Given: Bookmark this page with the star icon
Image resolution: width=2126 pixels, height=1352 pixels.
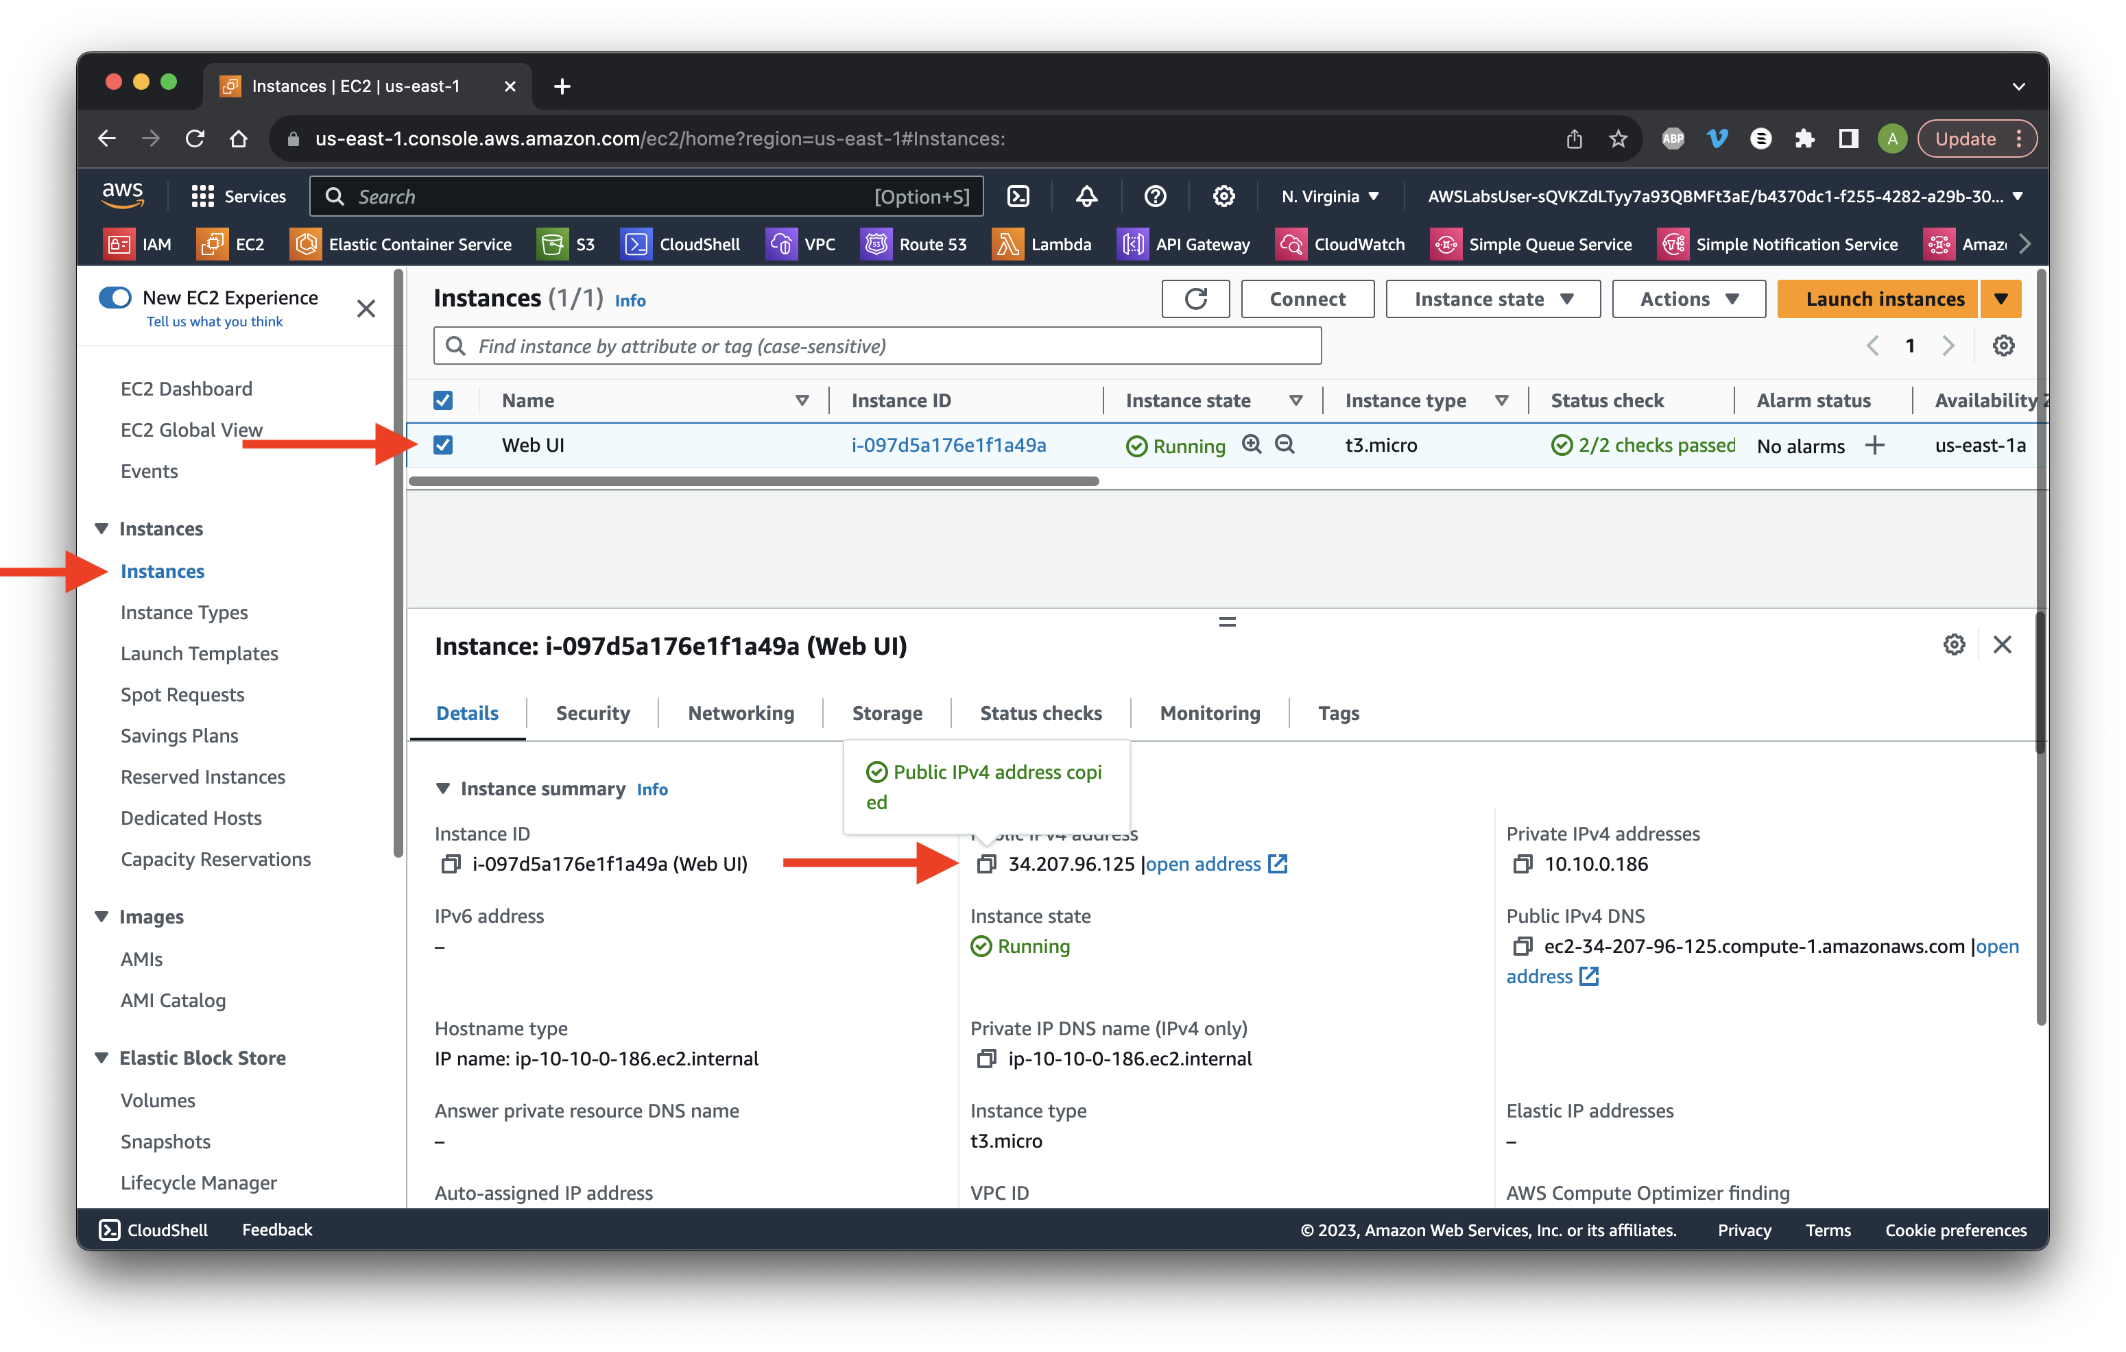Looking at the screenshot, I should (x=1617, y=138).
